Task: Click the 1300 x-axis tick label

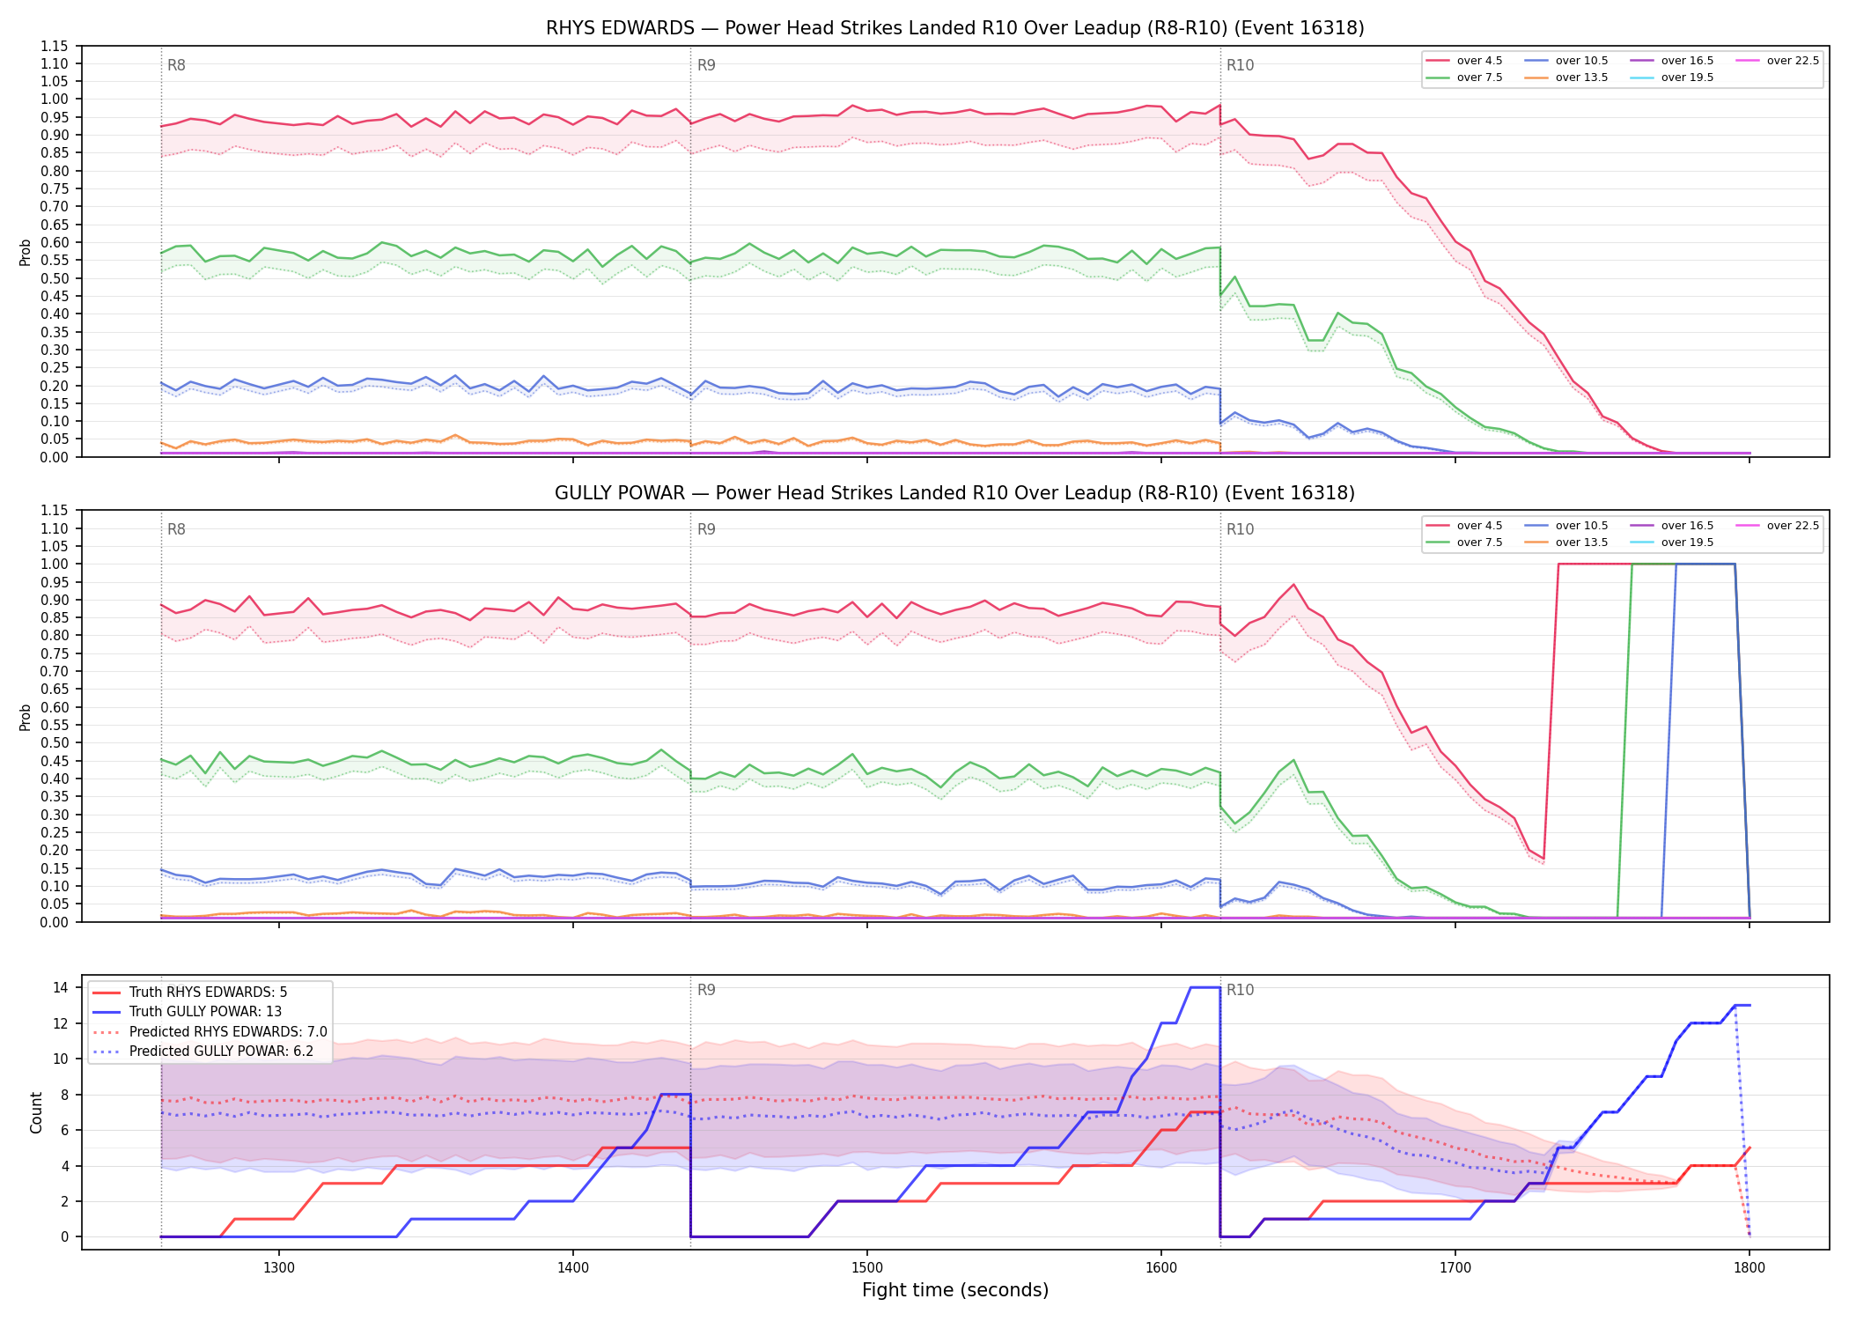Action: click(279, 1267)
